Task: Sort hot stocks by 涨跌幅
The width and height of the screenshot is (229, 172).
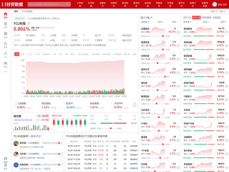Action: 145,22
